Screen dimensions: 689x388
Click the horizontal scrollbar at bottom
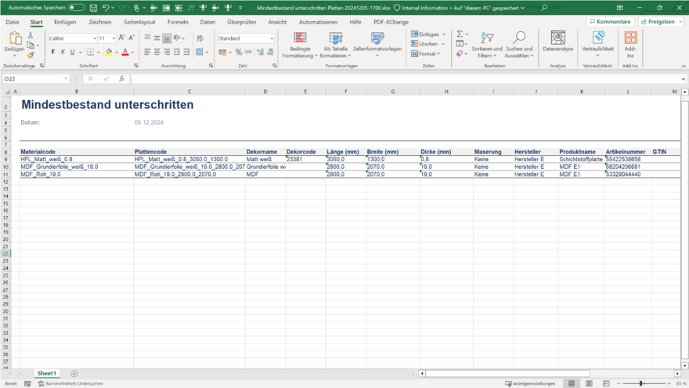(x=508, y=373)
